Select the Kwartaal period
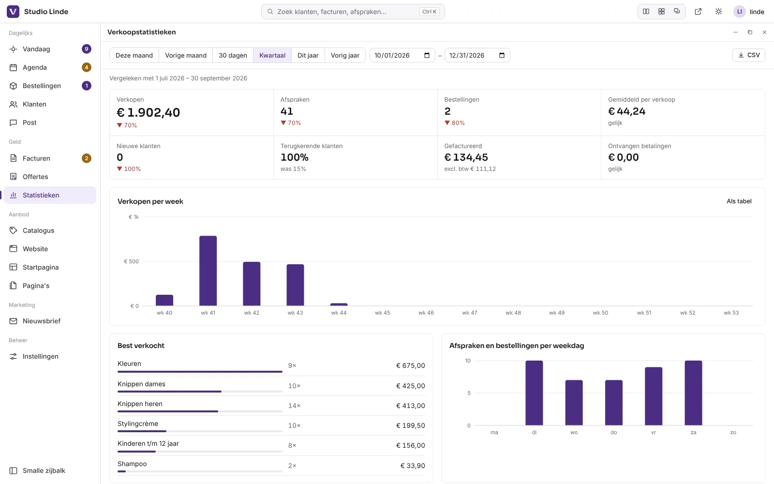The width and height of the screenshot is (774, 484). coord(272,55)
